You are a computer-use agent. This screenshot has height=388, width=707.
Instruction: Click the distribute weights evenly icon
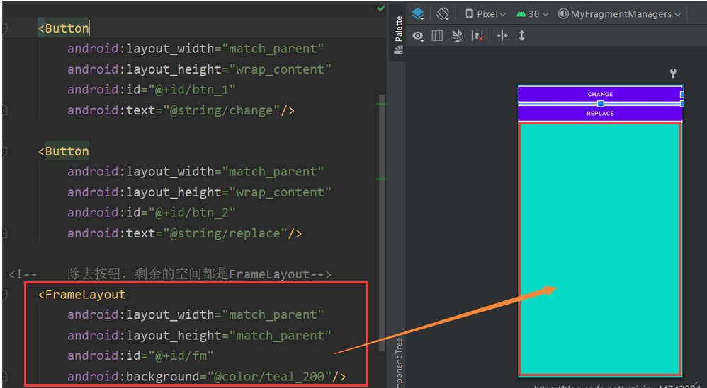[x=502, y=35]
